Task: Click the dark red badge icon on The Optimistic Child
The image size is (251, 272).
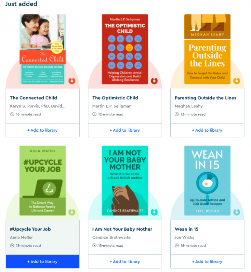Action: click(x=154, y=81)
